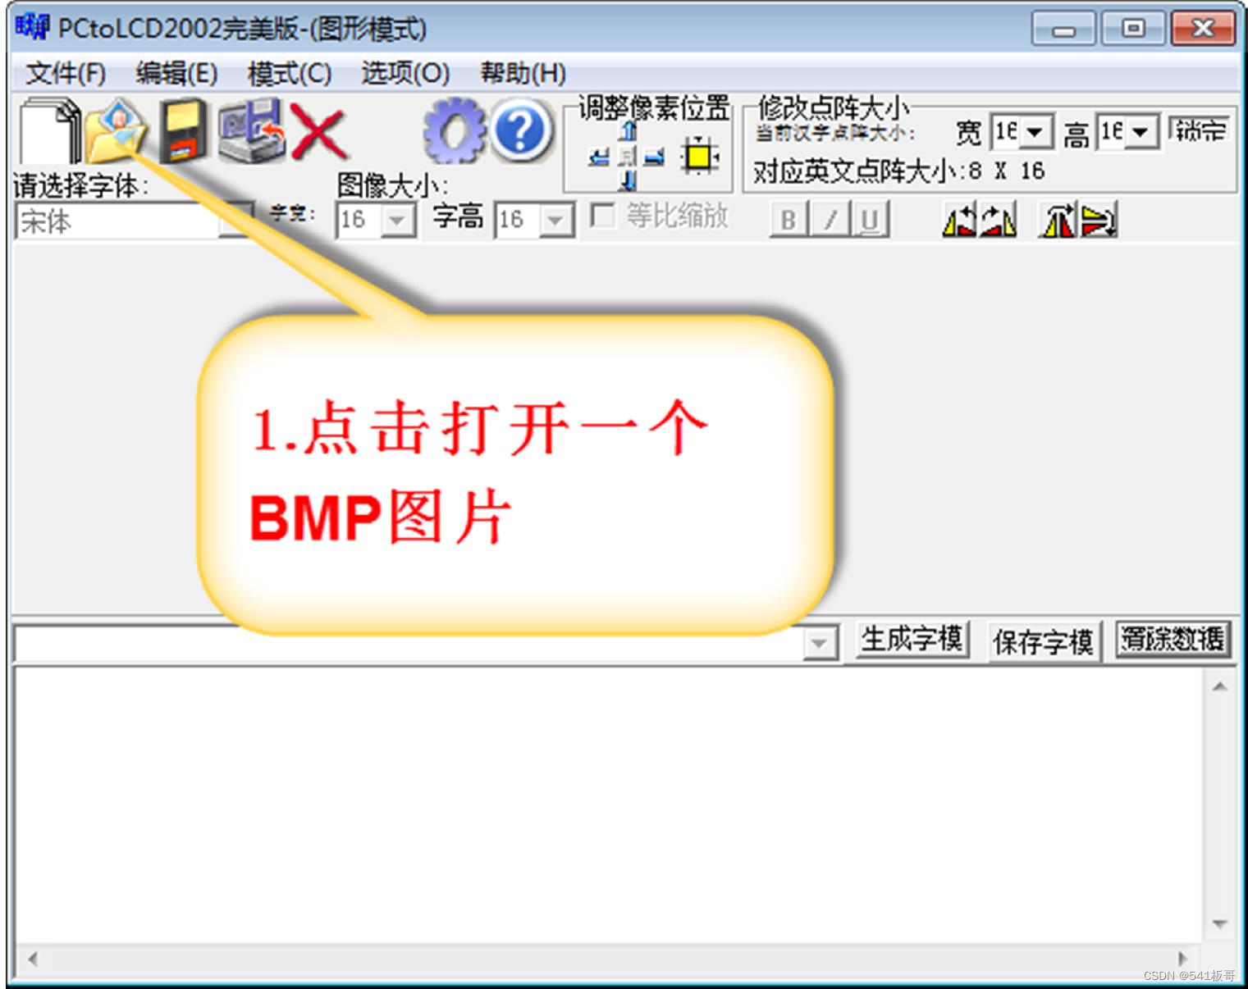
Task: Flip image vertically icon
Action: pos(1099,220)
